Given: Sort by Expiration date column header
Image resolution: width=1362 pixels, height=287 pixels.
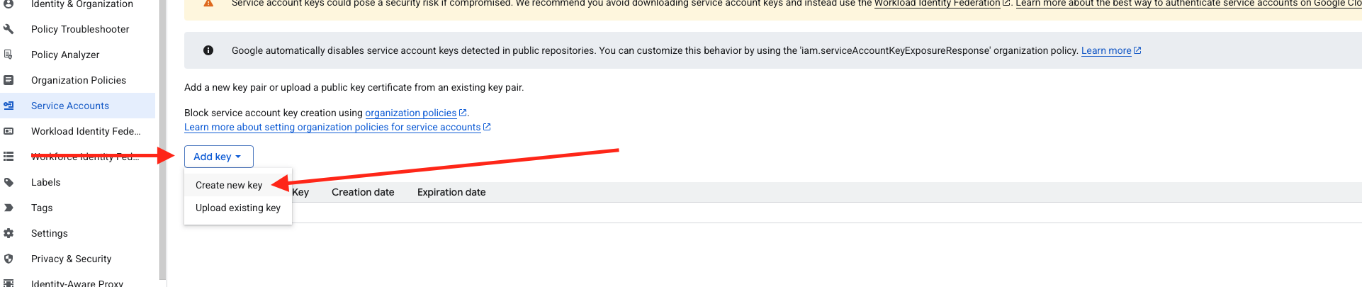Looking at the screenshot, I should 451,192.
